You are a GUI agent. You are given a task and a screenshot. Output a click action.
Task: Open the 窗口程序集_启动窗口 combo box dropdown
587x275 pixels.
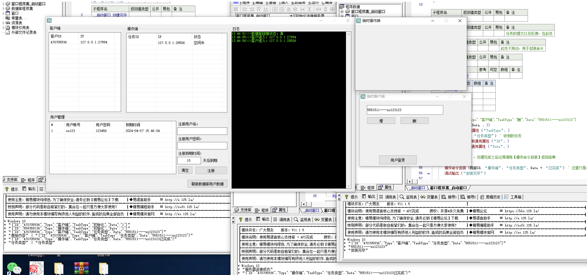[291, 16]
